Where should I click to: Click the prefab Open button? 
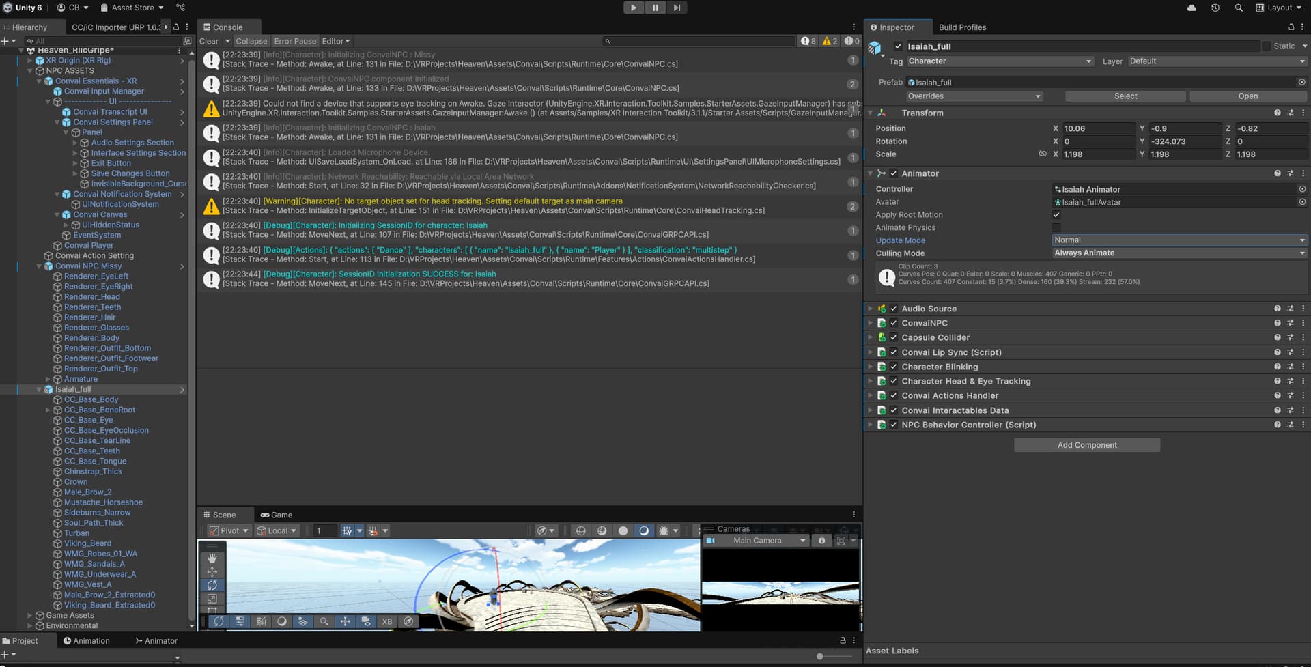point(1247,96)
